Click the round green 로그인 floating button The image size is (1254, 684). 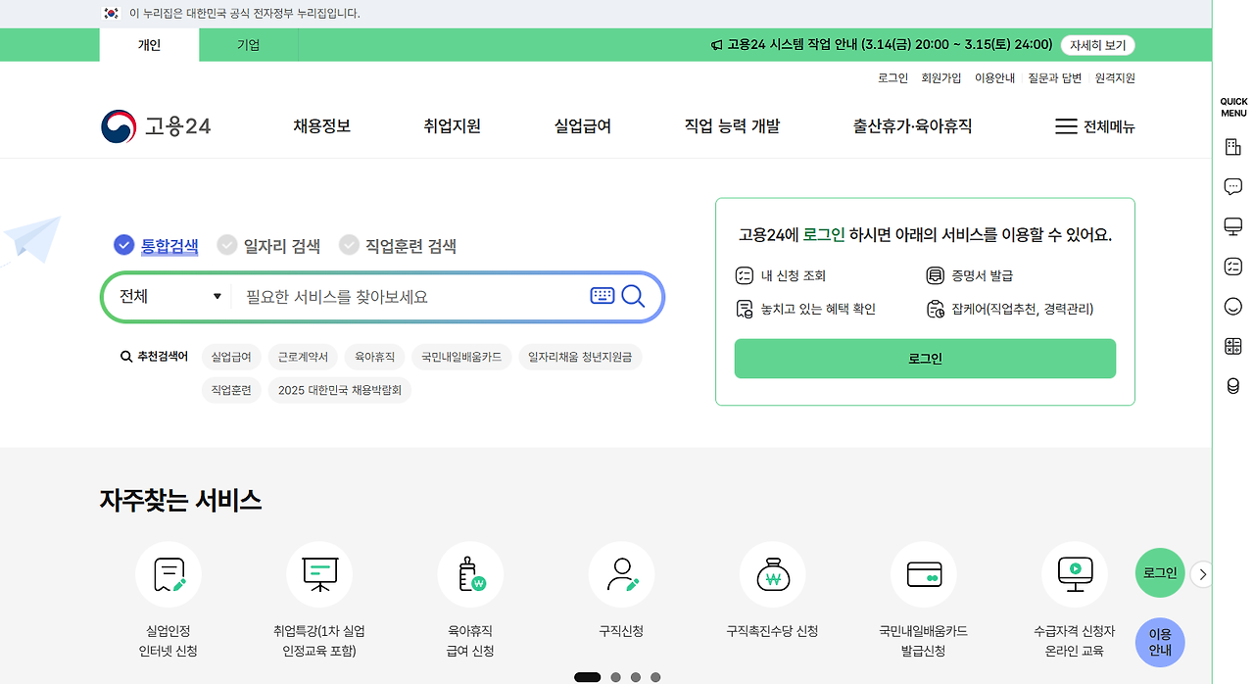(1160, 572)
